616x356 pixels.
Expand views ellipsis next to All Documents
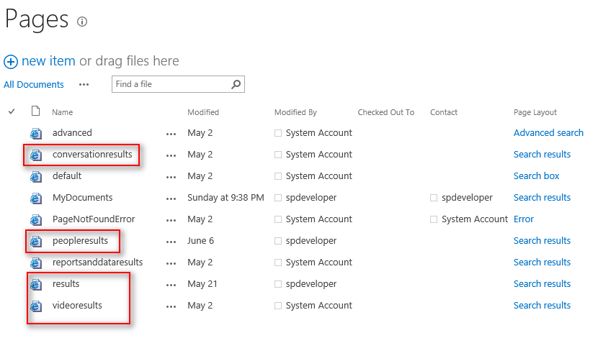point(84,84)
